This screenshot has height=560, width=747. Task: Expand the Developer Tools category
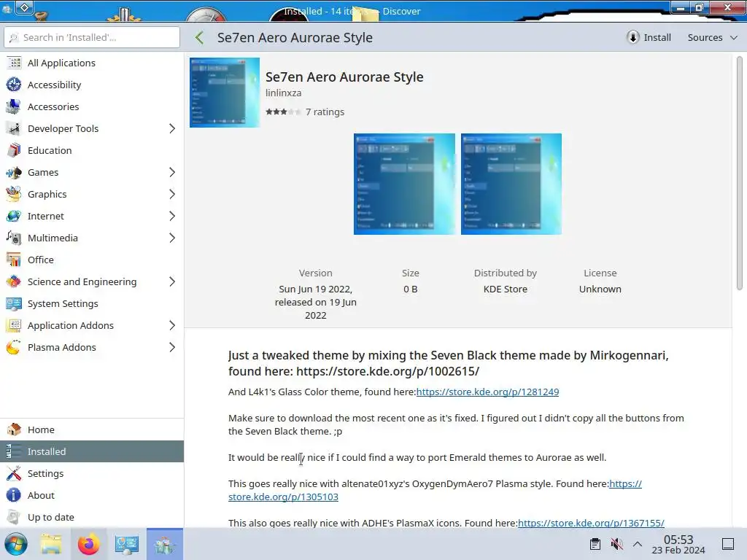172,128
